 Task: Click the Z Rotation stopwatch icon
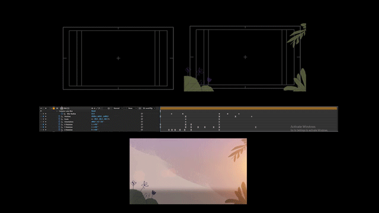pos(59,130)
